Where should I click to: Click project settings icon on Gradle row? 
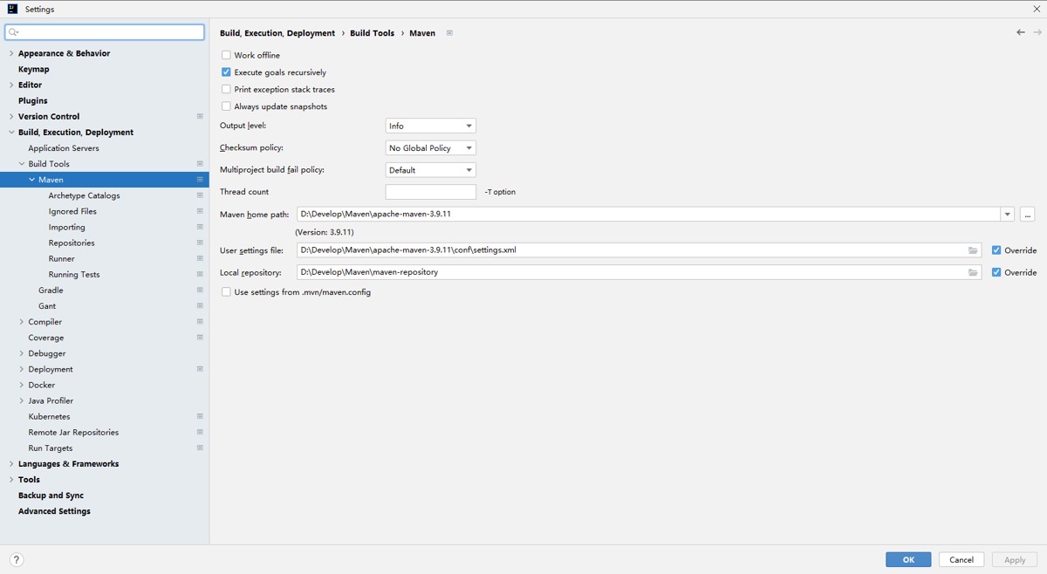click(x=200, y=290)
